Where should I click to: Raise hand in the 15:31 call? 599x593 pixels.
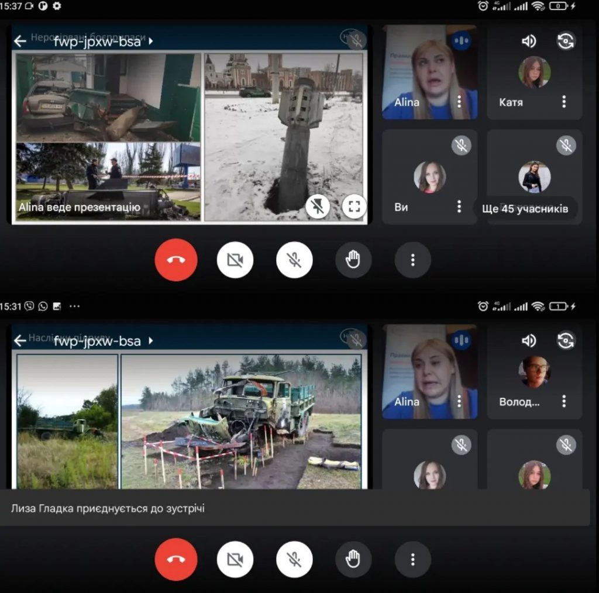pyautogui.click(x=353, y=560)
